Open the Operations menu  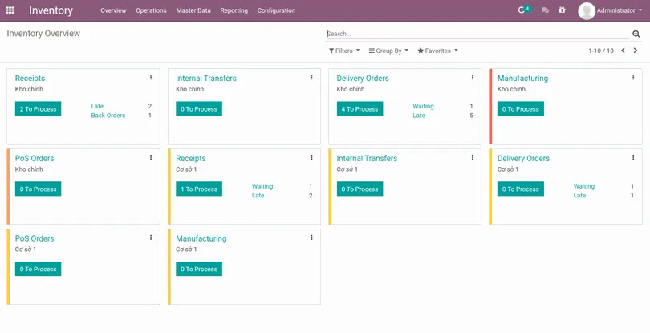coord(151,10)
